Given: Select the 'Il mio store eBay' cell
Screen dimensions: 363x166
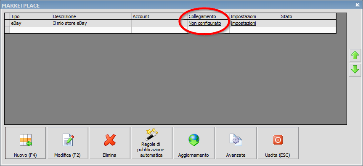Looking at the screenshot, I should pos(92,23).
